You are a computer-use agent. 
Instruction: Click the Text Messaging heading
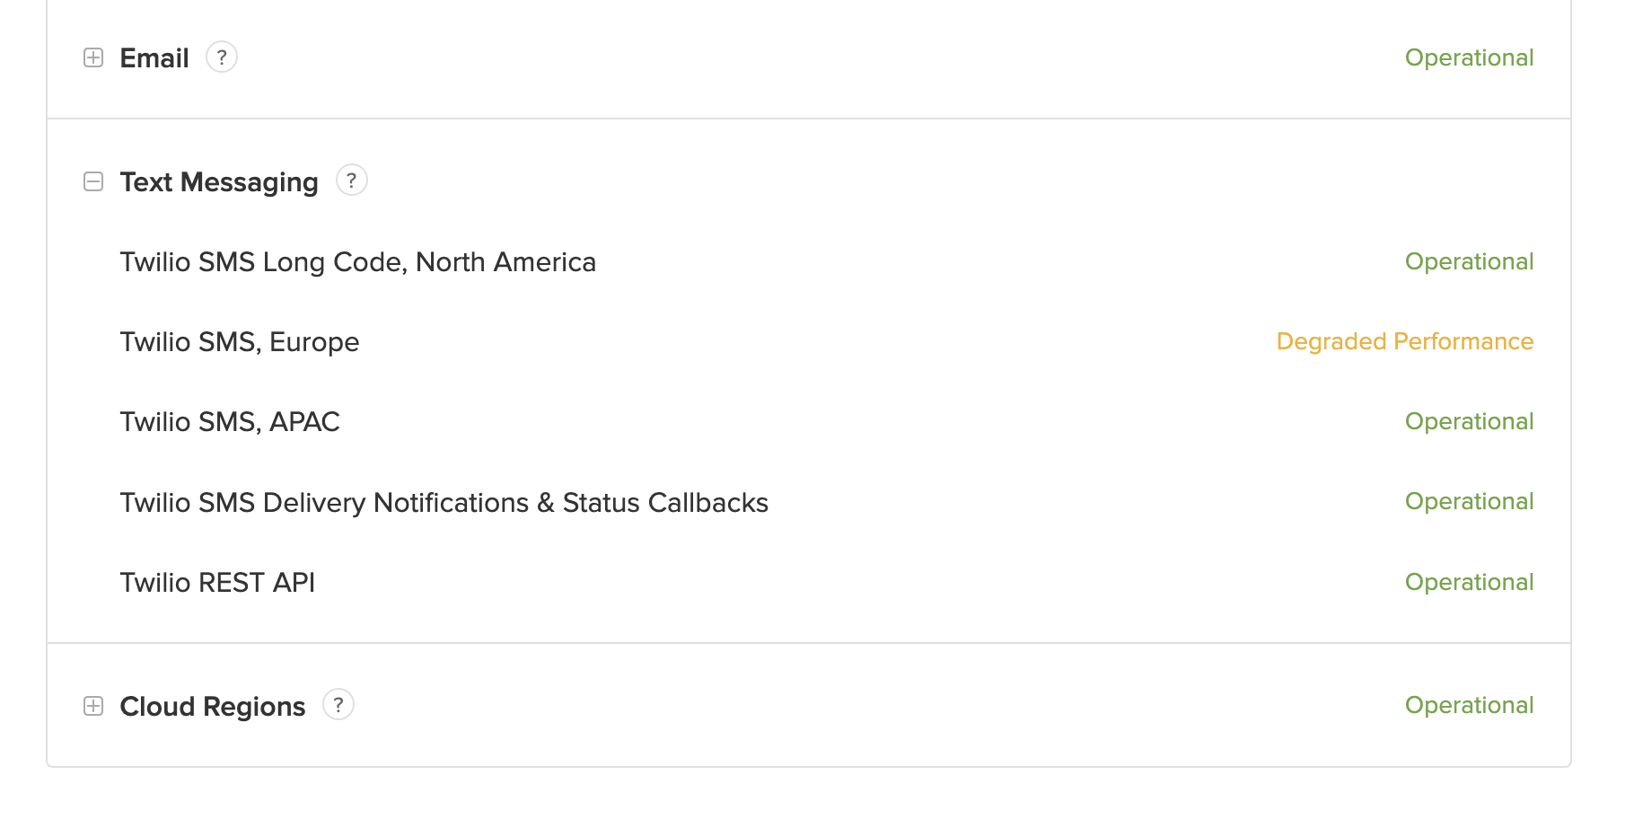tap(219, 182)
